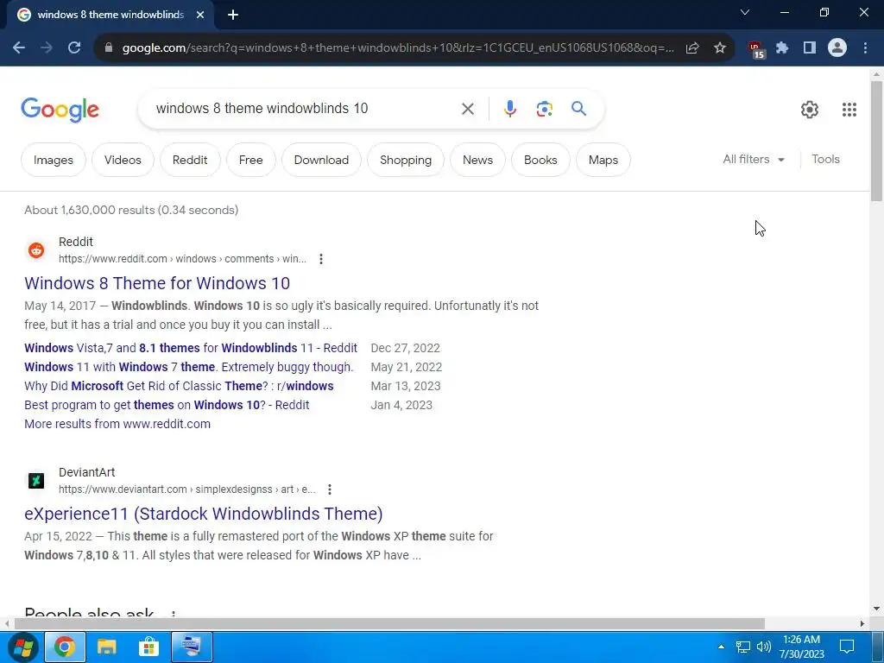
Task: Click the Reddit URL breadcrumb text
Action: pos(183,259)
